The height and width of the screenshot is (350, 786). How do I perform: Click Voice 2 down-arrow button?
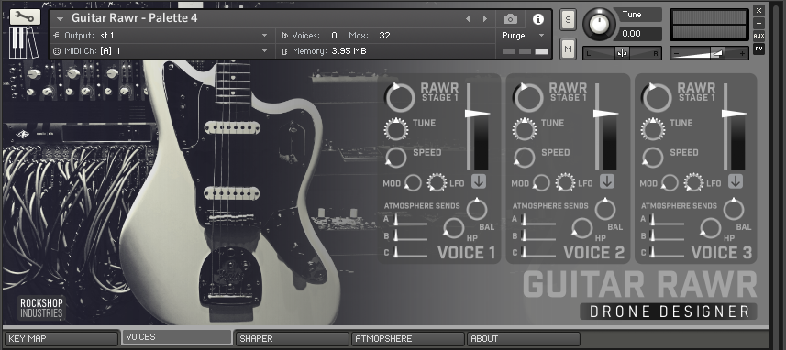pos(607,181)
